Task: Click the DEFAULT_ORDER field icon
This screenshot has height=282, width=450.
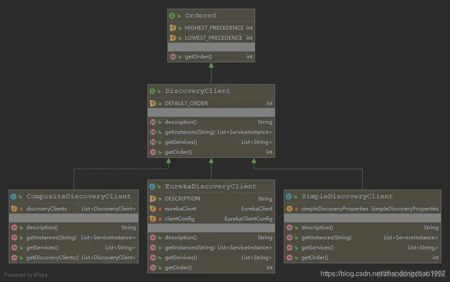Action: tap(153, 103)
